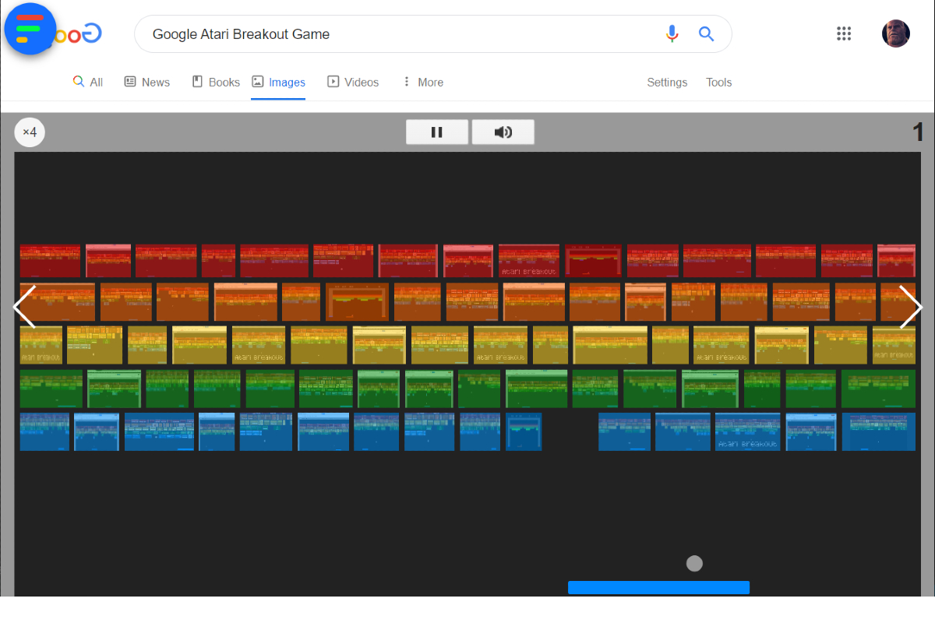
Task: Click the colorful app icon top-left corner
Action: pyautogui.click(x=30, y=29)
